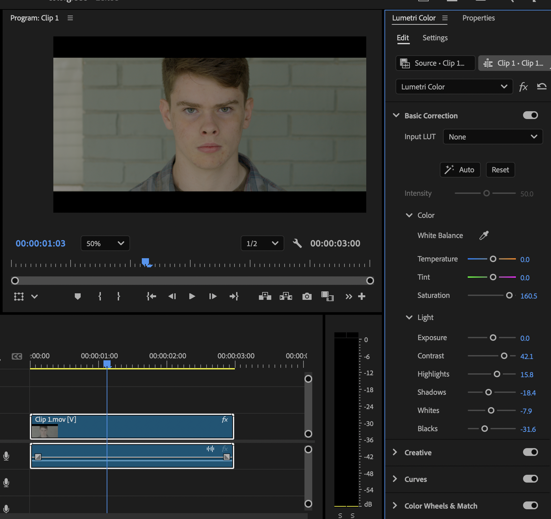Click the Extract icon
The width and height of the screenshot is (551, 519).
286,296
